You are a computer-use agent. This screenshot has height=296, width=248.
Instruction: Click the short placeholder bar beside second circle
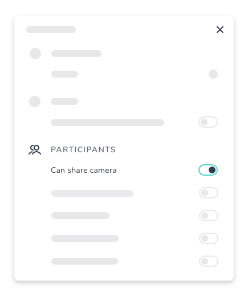tap(64, 102)
